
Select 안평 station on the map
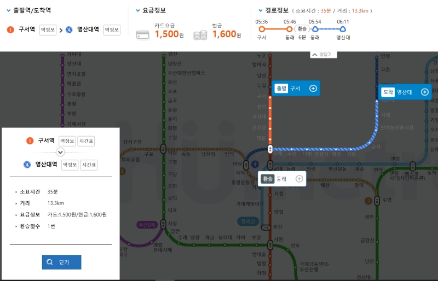tap(385, 56)
